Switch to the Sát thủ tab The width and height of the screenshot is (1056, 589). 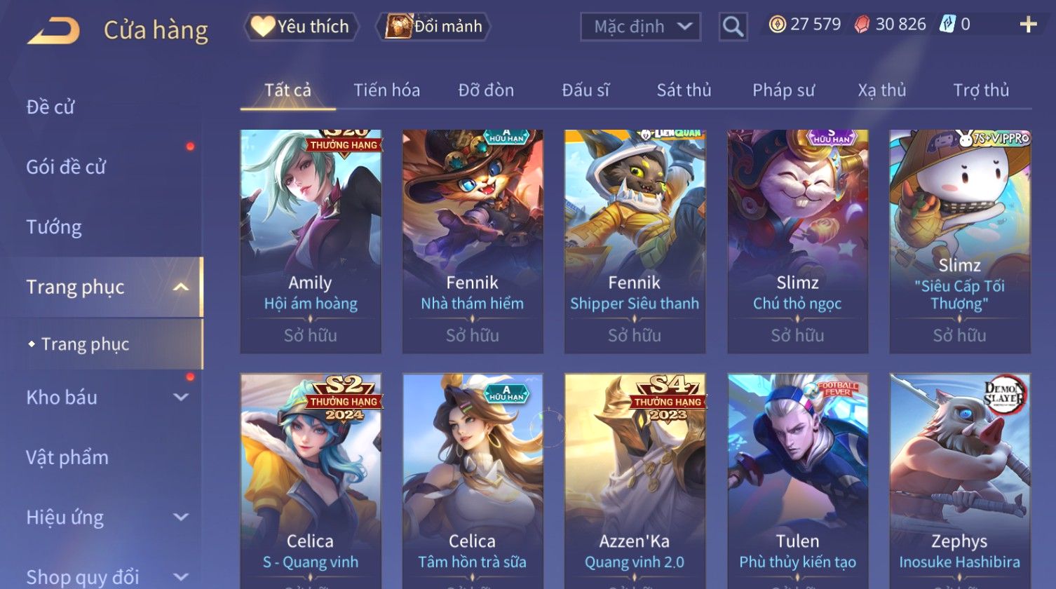pos(684,90)
